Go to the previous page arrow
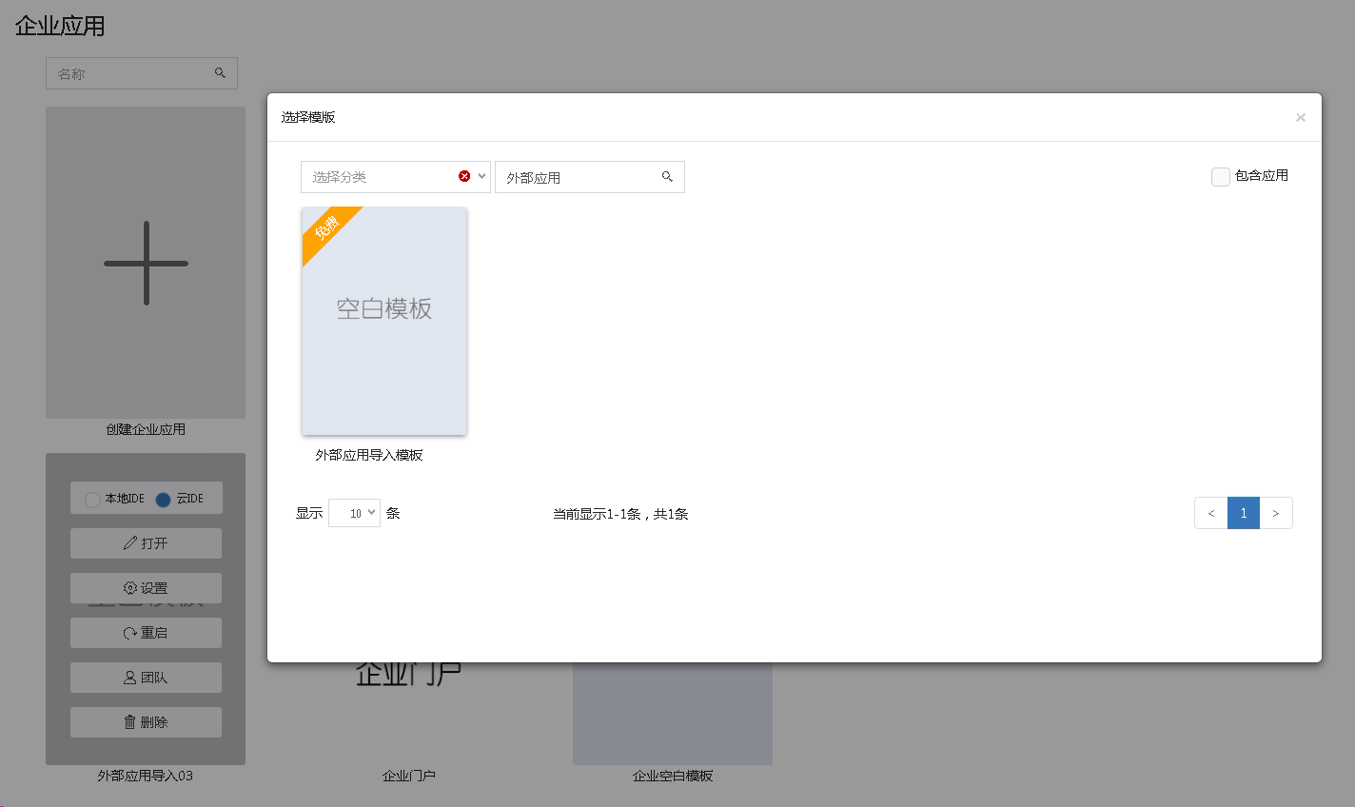 point(1210,513)
